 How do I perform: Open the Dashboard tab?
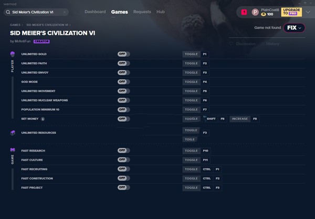(x=95, y=12)
